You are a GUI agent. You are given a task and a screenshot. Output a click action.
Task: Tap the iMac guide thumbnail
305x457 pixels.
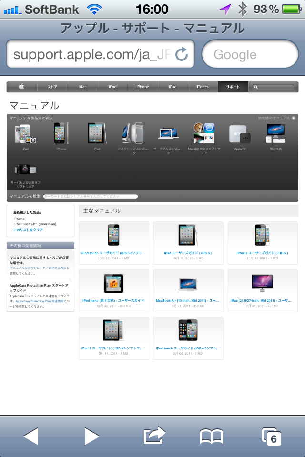[263, 283]
